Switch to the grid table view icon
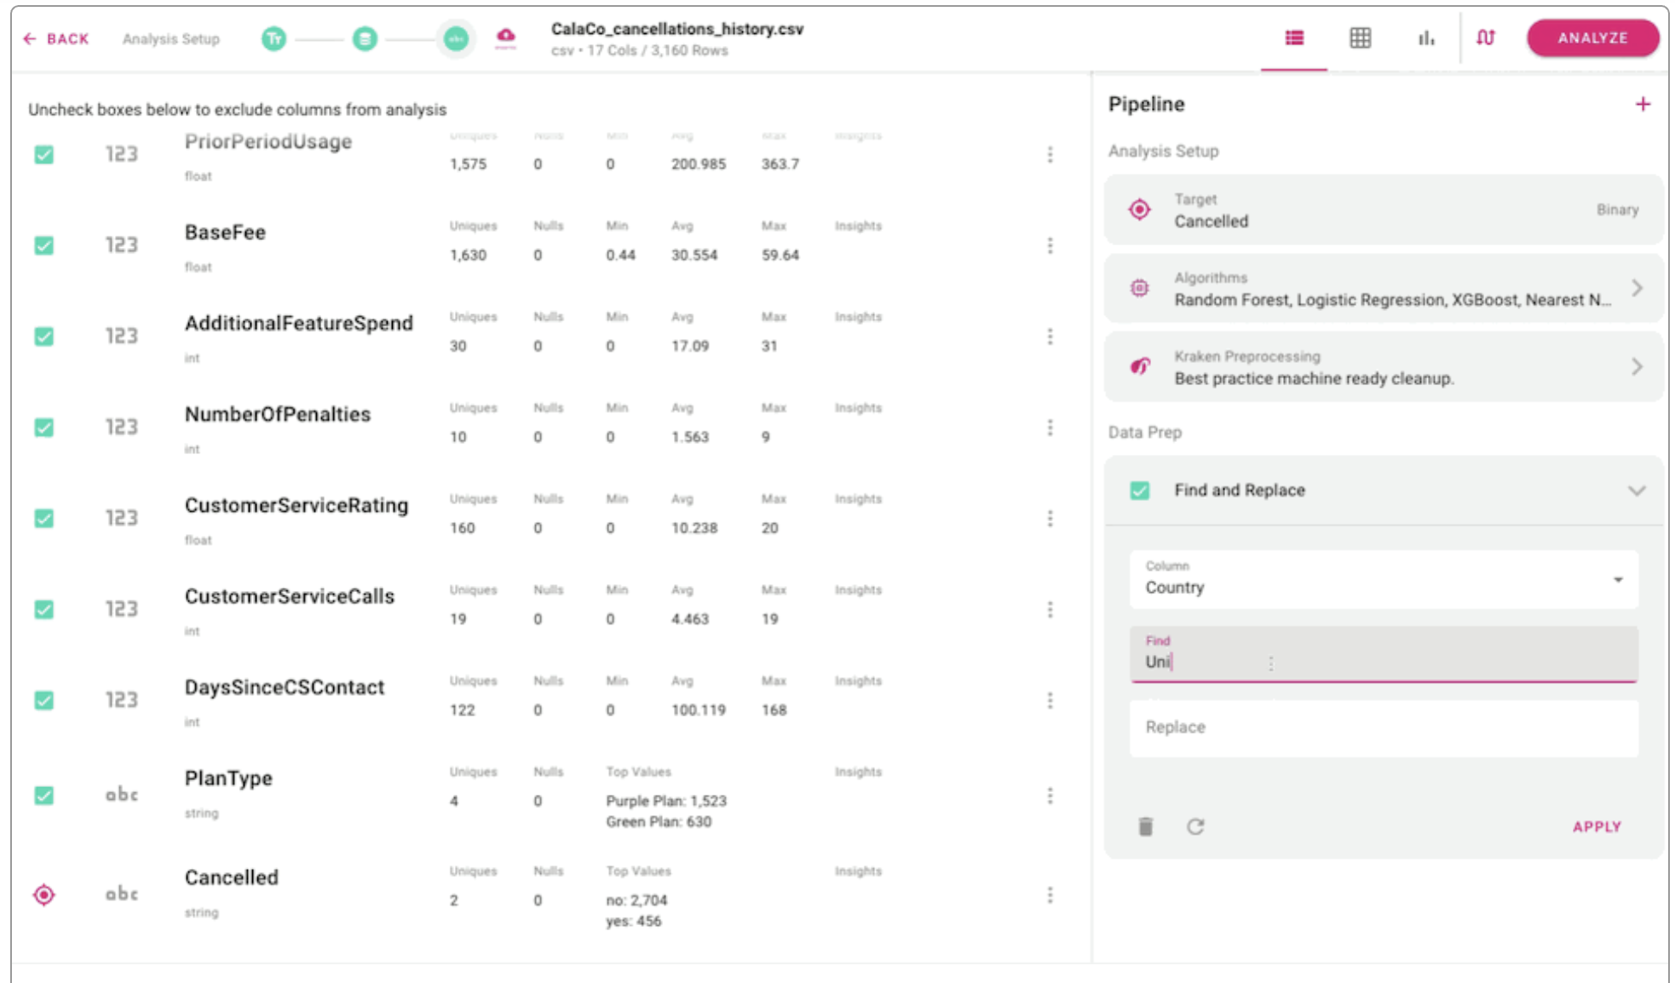 pos(1360,38)
